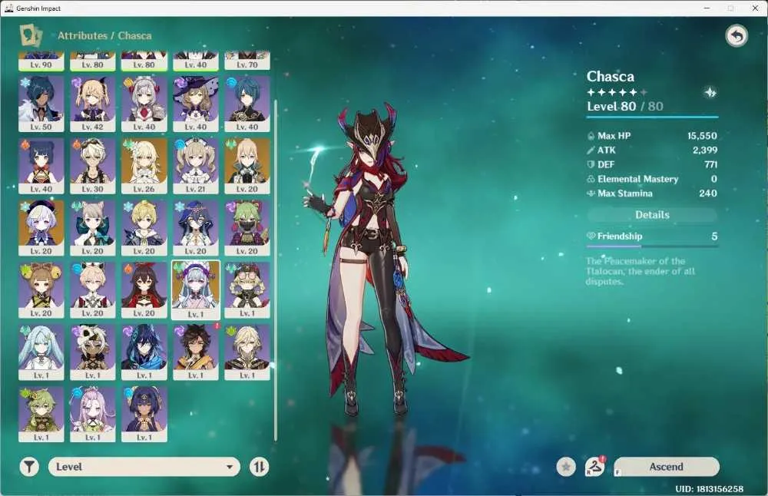Click the Details button

pos(652,214)
